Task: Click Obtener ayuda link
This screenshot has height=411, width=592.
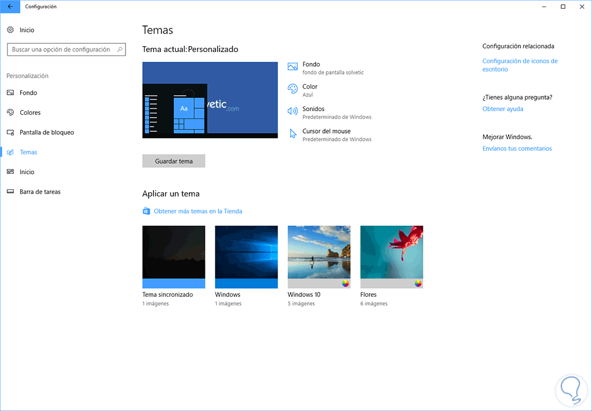Action: click(x=503, y=109)
